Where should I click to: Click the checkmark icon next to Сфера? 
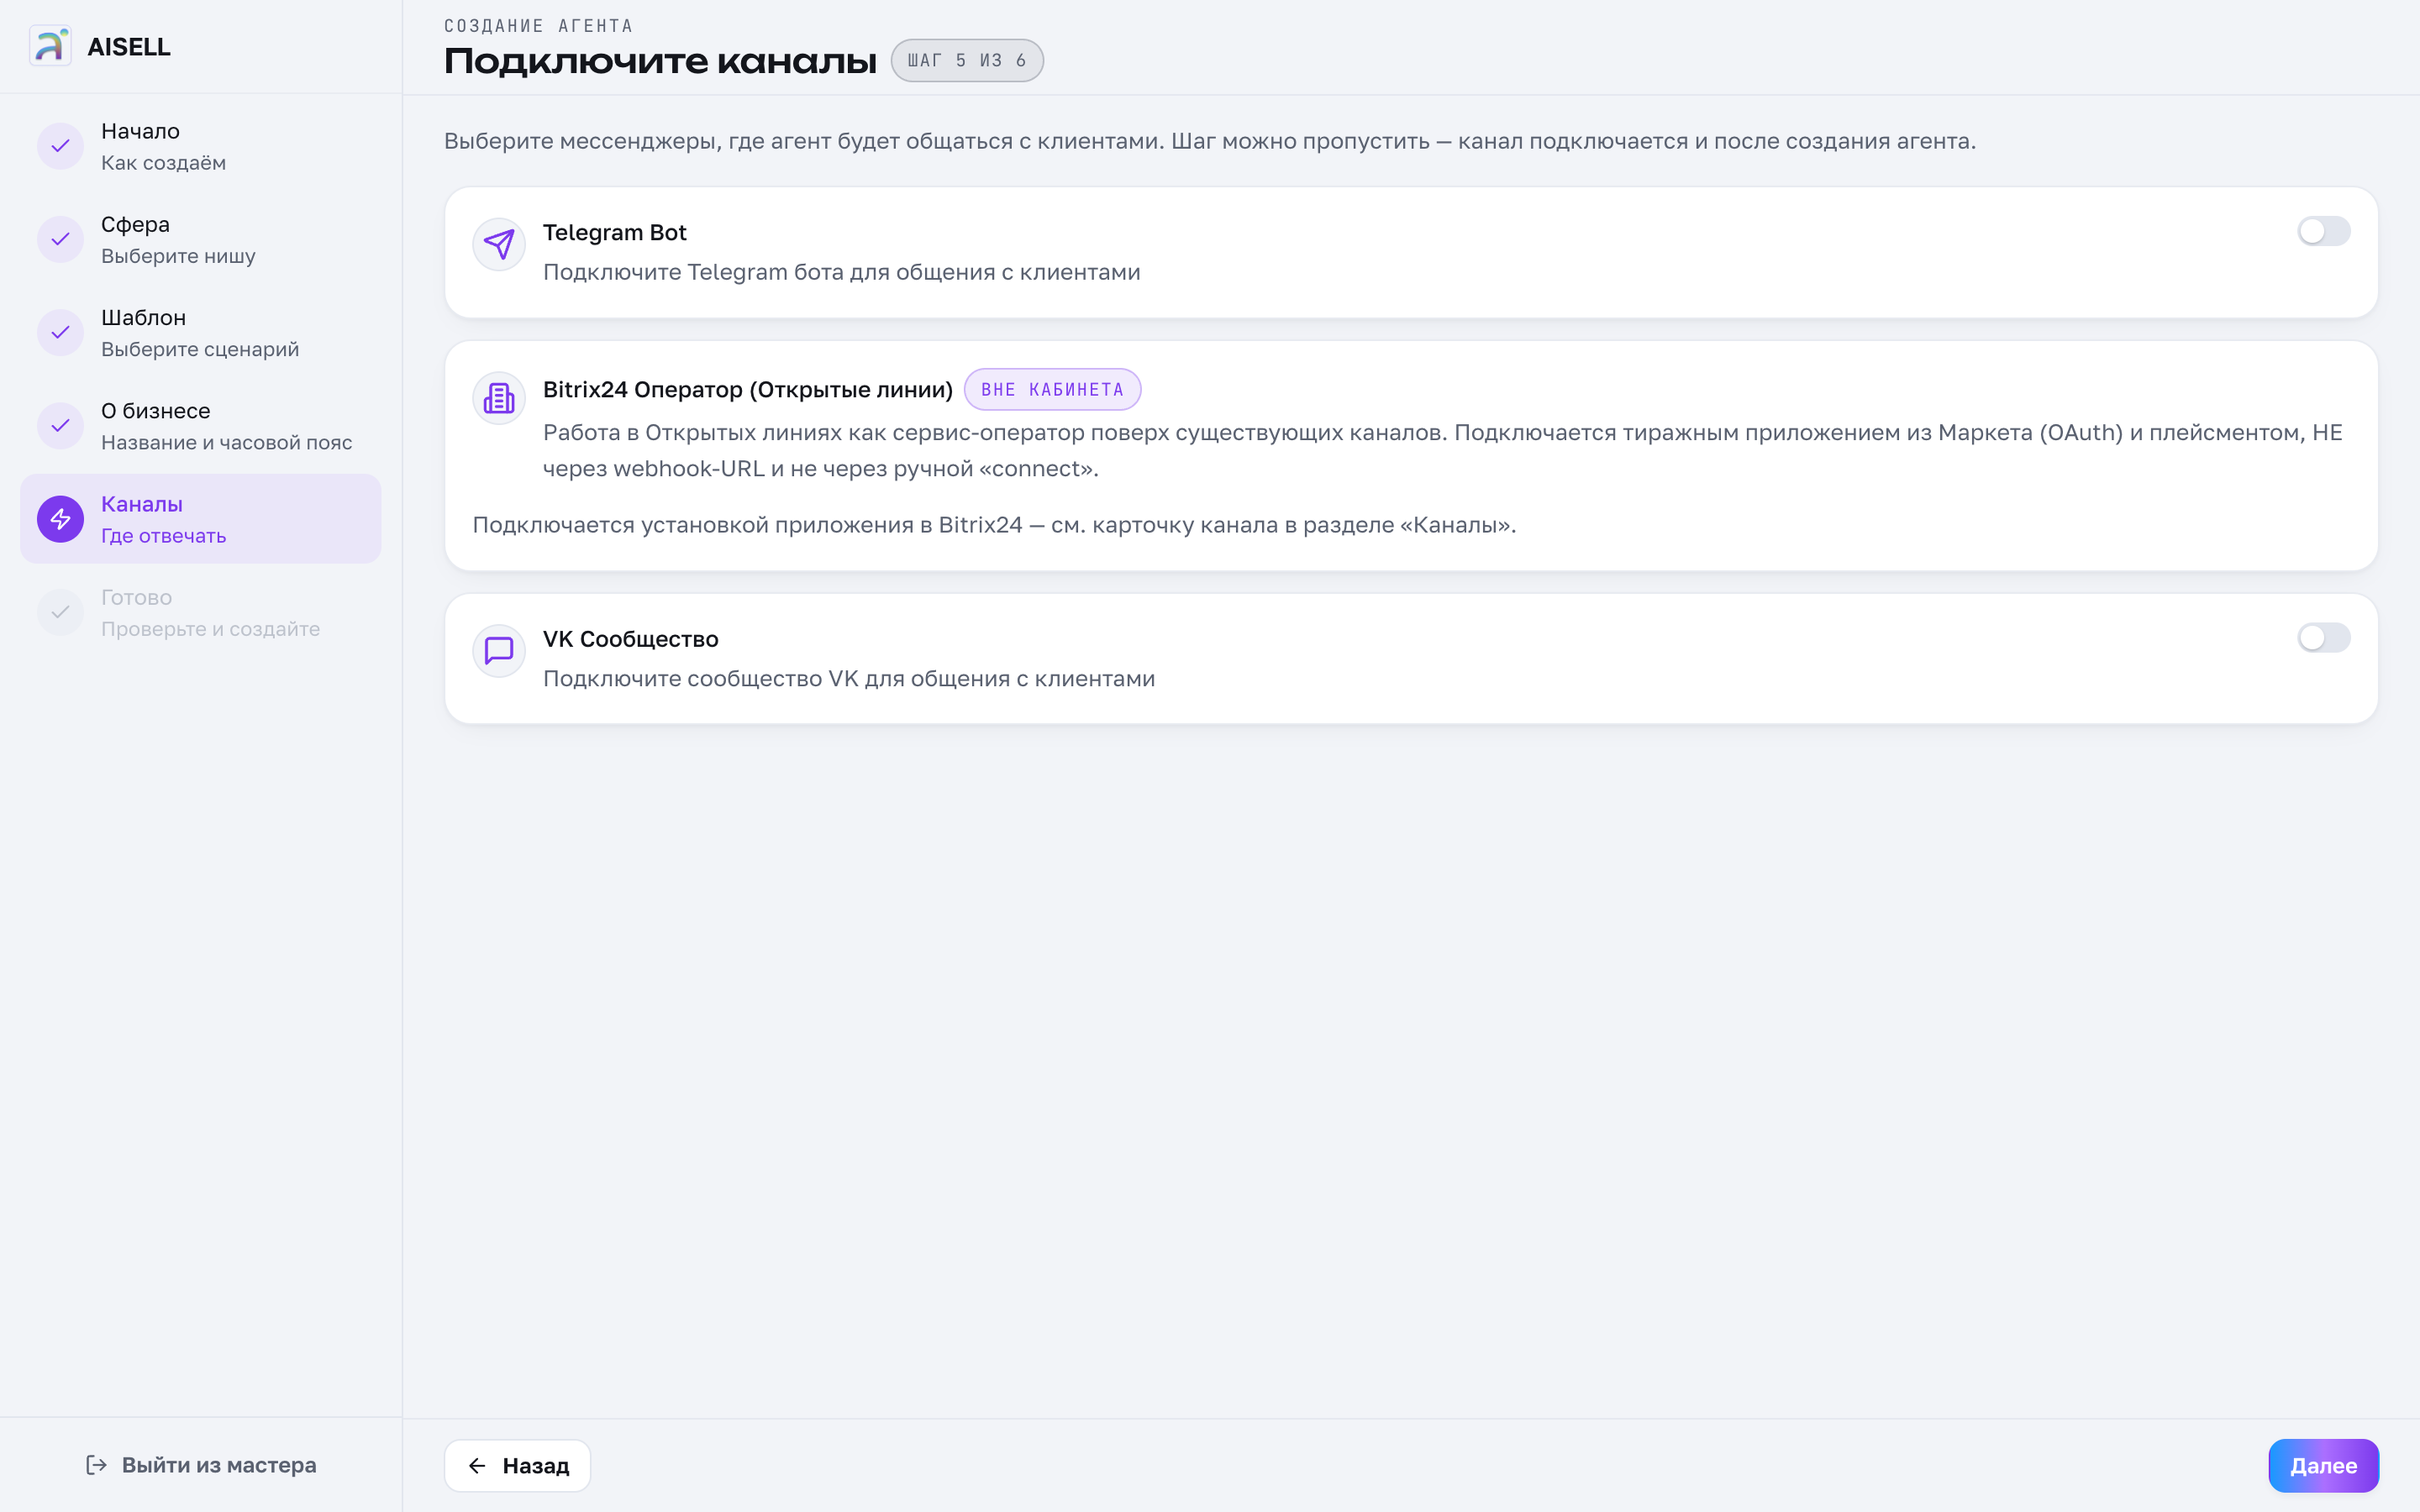[x=60, y=239]
